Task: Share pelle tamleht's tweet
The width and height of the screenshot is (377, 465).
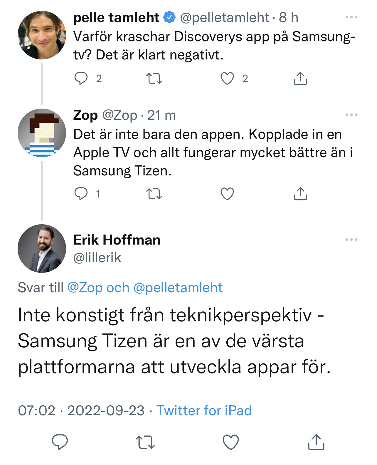Action: pos(300,79)
